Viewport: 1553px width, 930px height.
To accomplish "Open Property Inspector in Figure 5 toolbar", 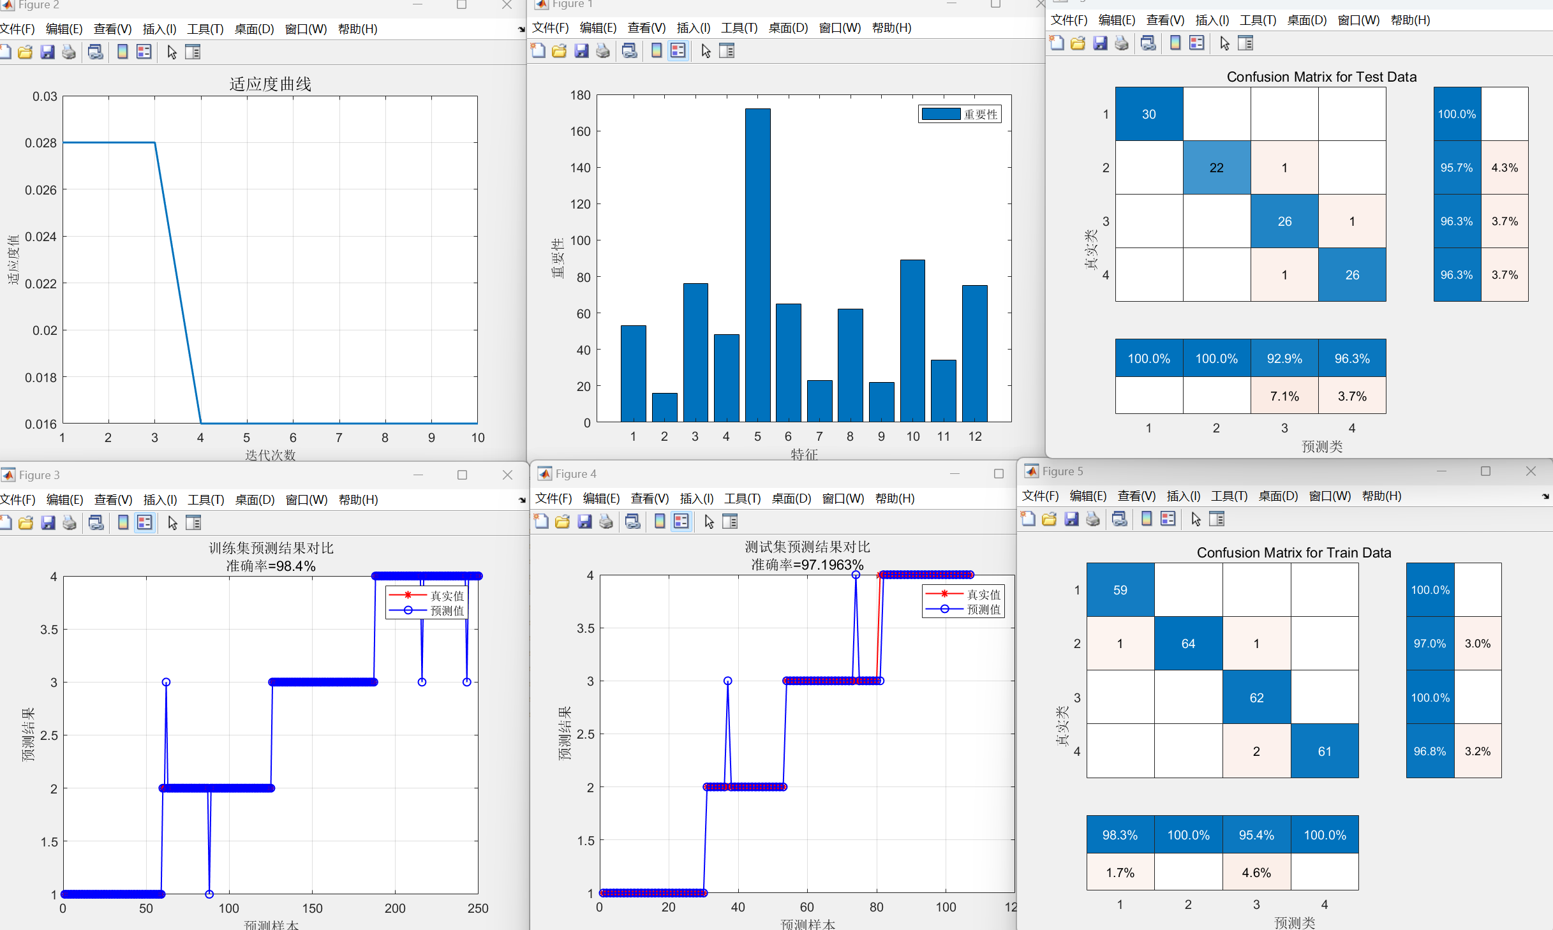I will (x=1217, y=519).
